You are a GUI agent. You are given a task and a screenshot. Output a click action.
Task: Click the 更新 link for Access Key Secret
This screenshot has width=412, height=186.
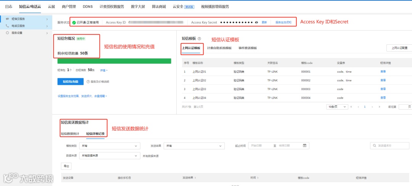pos(264,23)
